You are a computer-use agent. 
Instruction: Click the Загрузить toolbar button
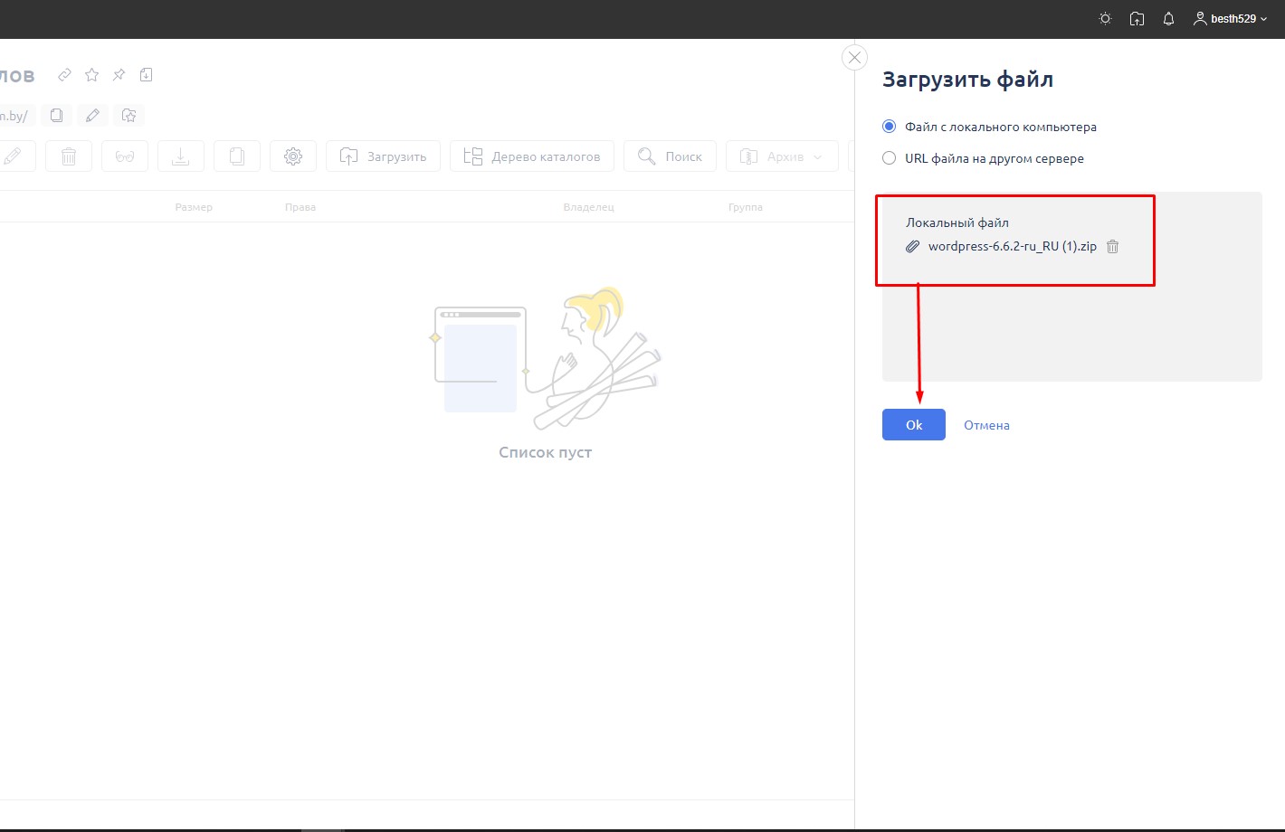coord(383,156)
